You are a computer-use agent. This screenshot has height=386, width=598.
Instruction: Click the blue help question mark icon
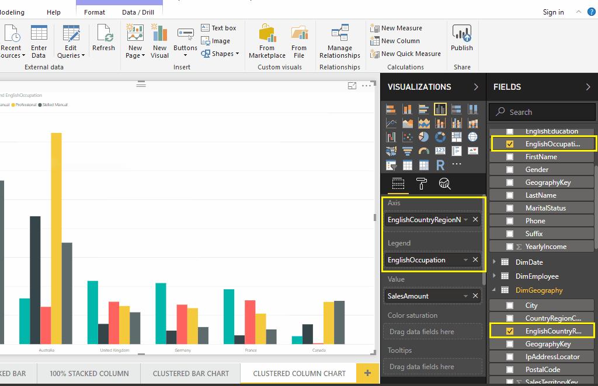591,12
